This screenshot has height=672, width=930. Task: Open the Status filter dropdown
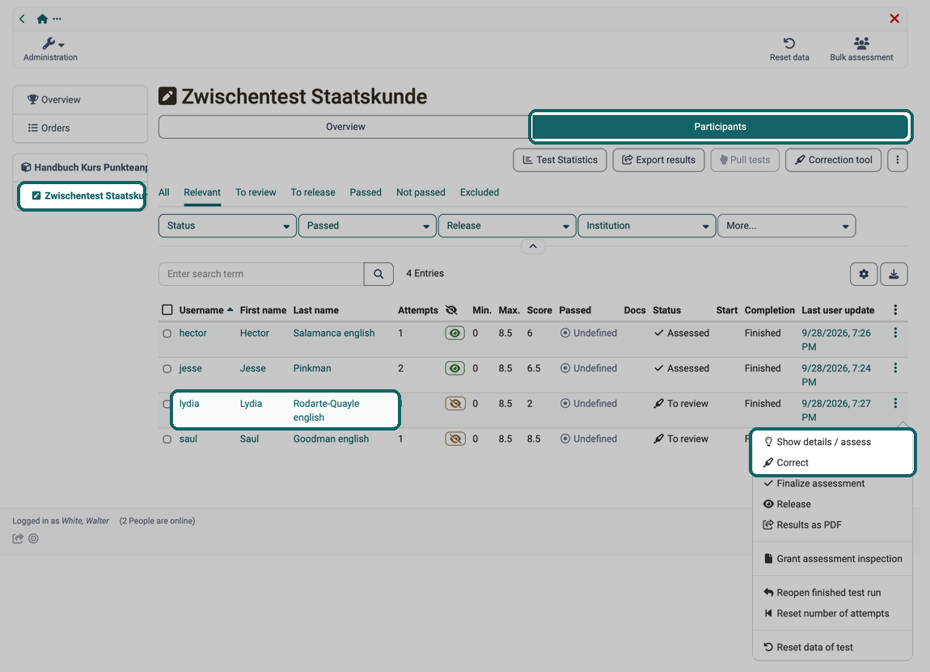227,226
